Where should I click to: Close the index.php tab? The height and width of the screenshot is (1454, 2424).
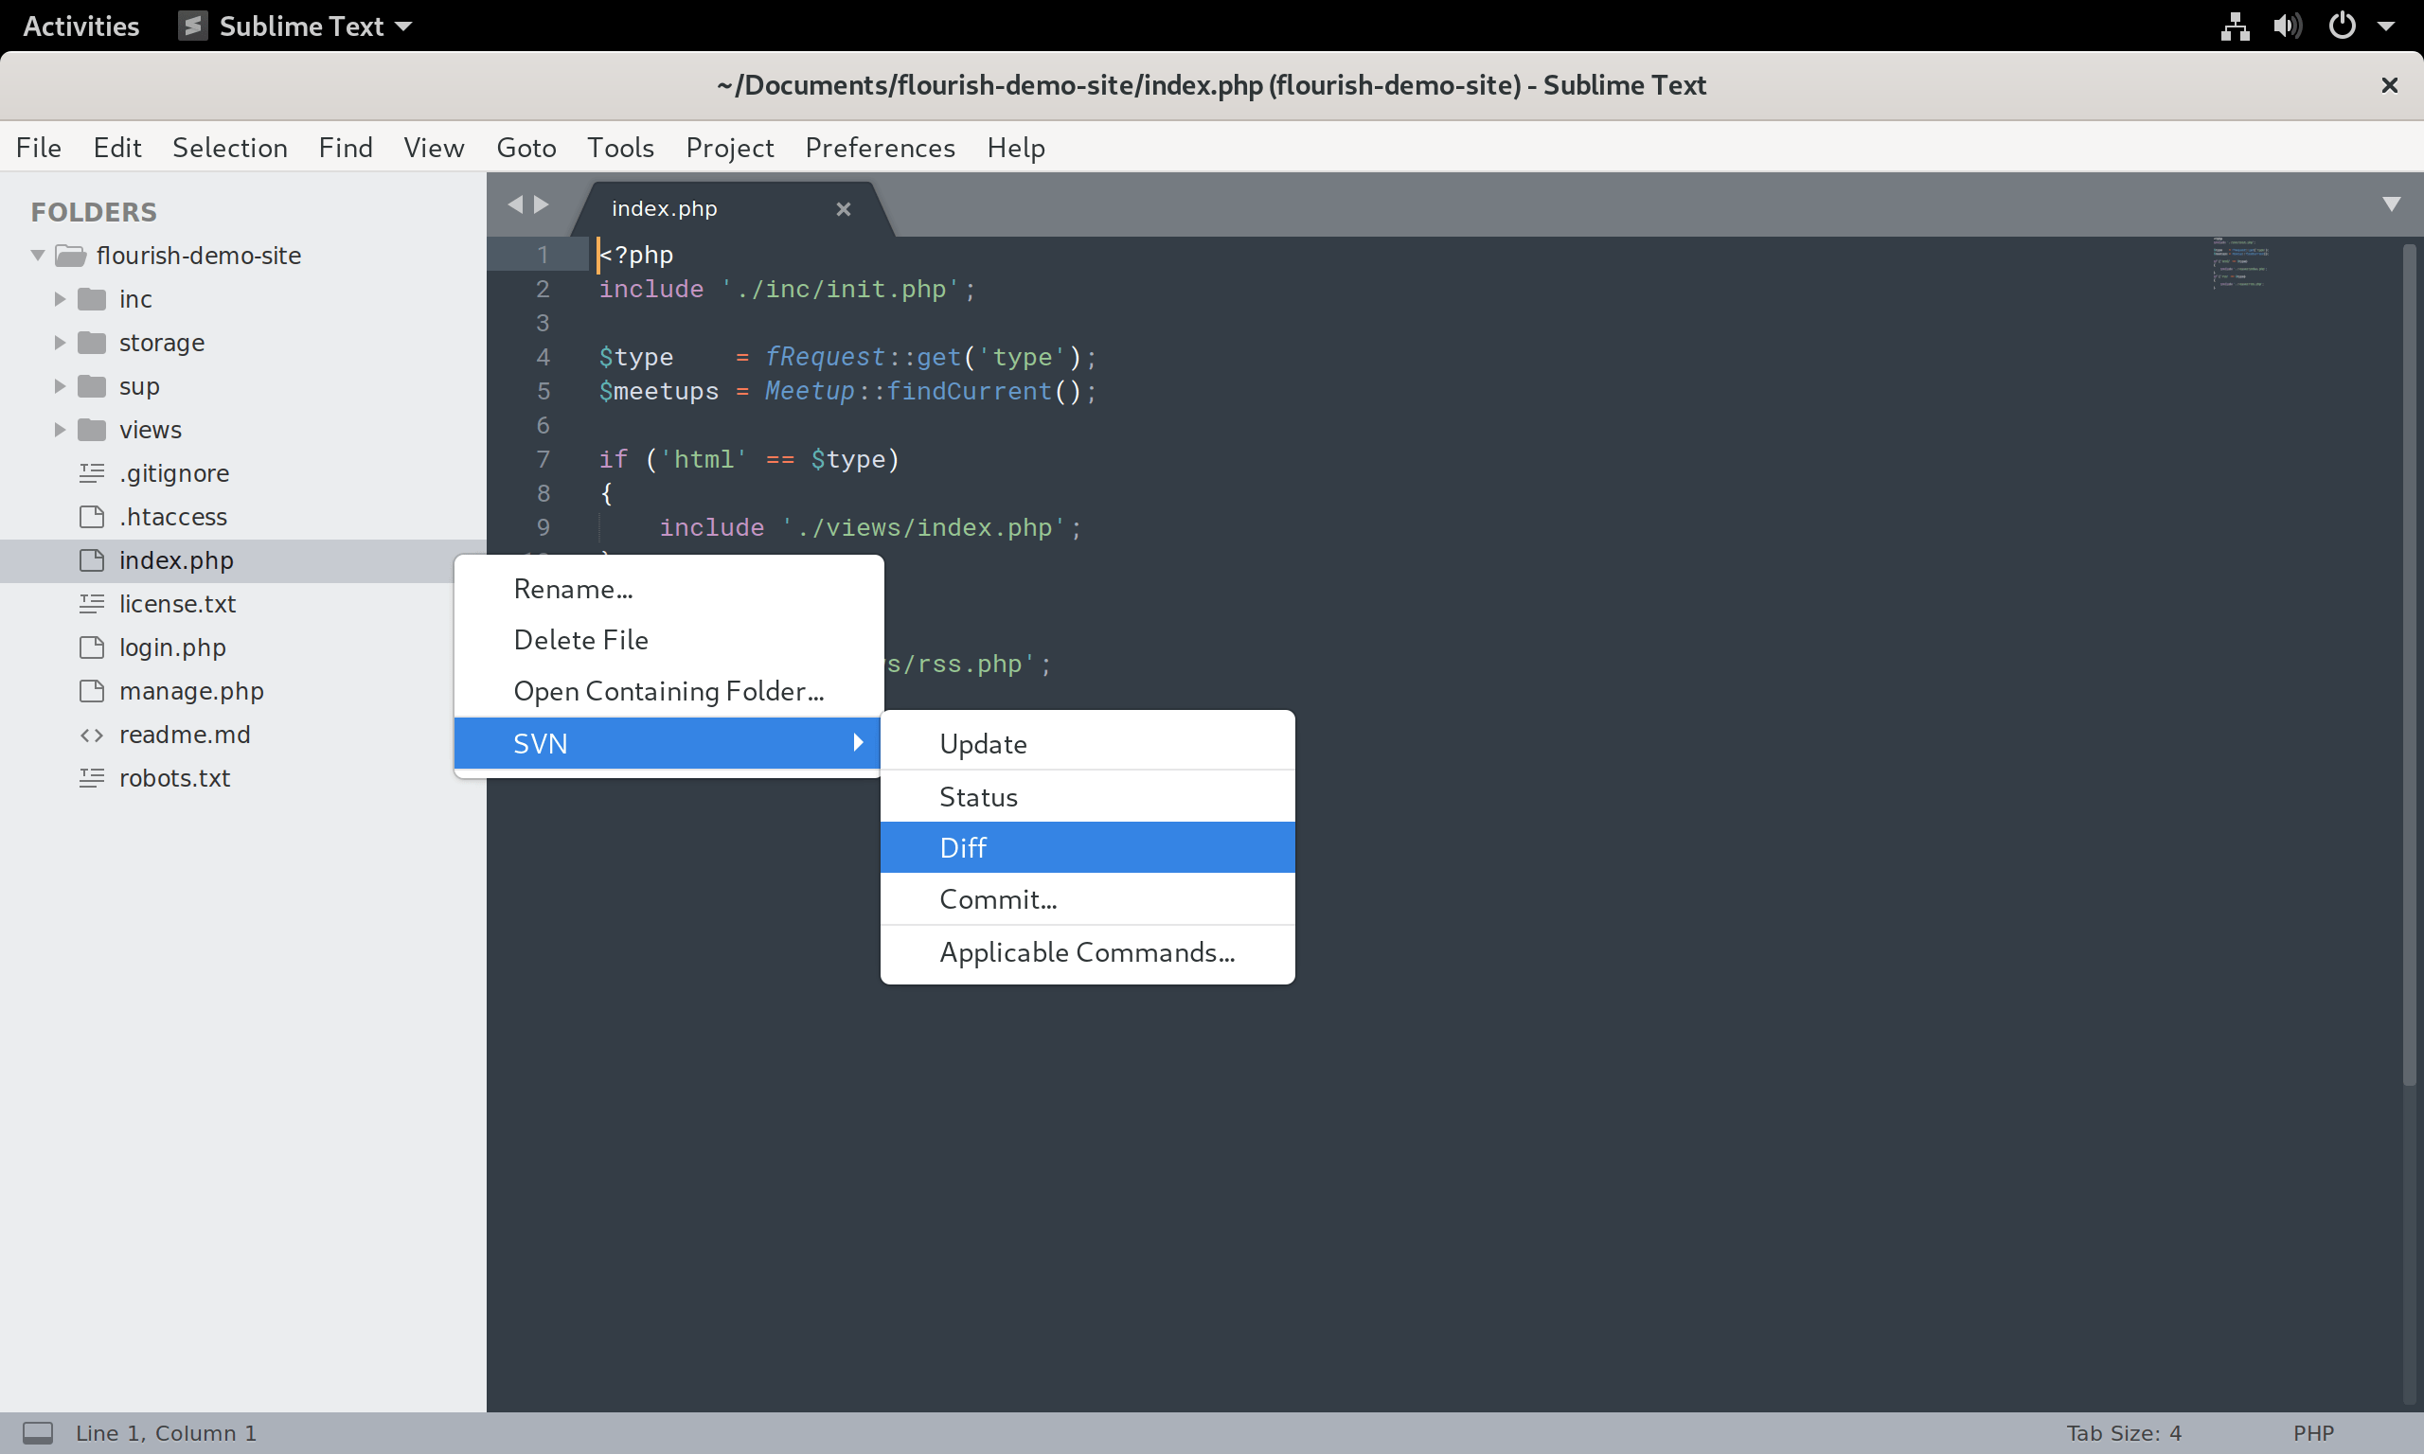click(x=843, y=208)
